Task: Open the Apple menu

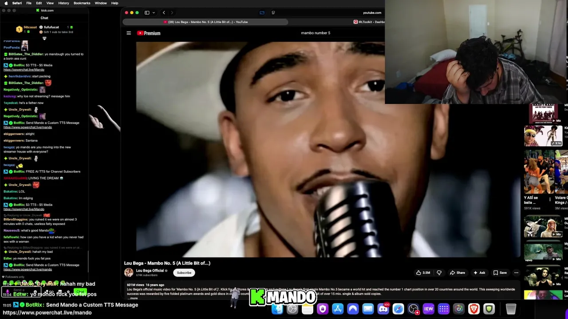Action: coord(6,3)
